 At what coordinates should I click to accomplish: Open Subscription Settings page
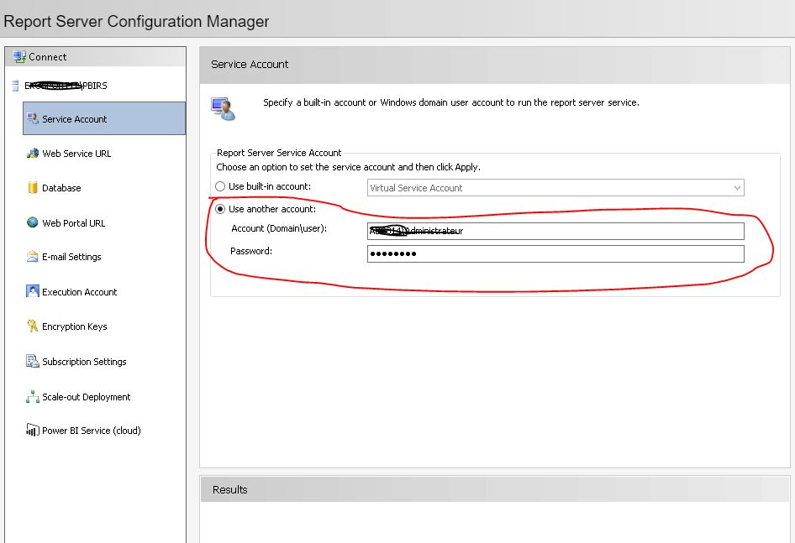pyautogui.click(x=84, y=362)
